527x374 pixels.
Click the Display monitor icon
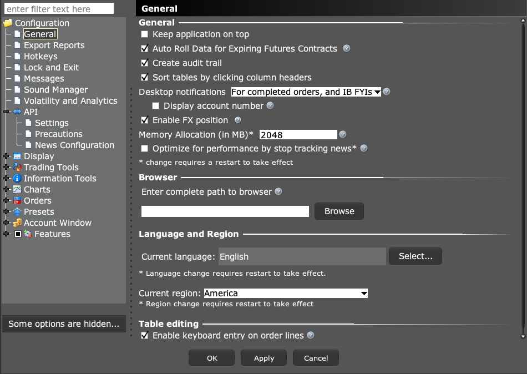pyautogui.click(x=17, y=156)
